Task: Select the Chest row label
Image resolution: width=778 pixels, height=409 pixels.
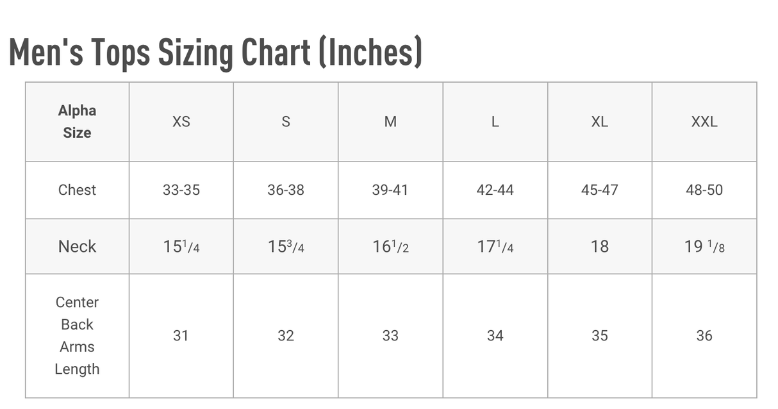Action: click(x=77, y=190)
